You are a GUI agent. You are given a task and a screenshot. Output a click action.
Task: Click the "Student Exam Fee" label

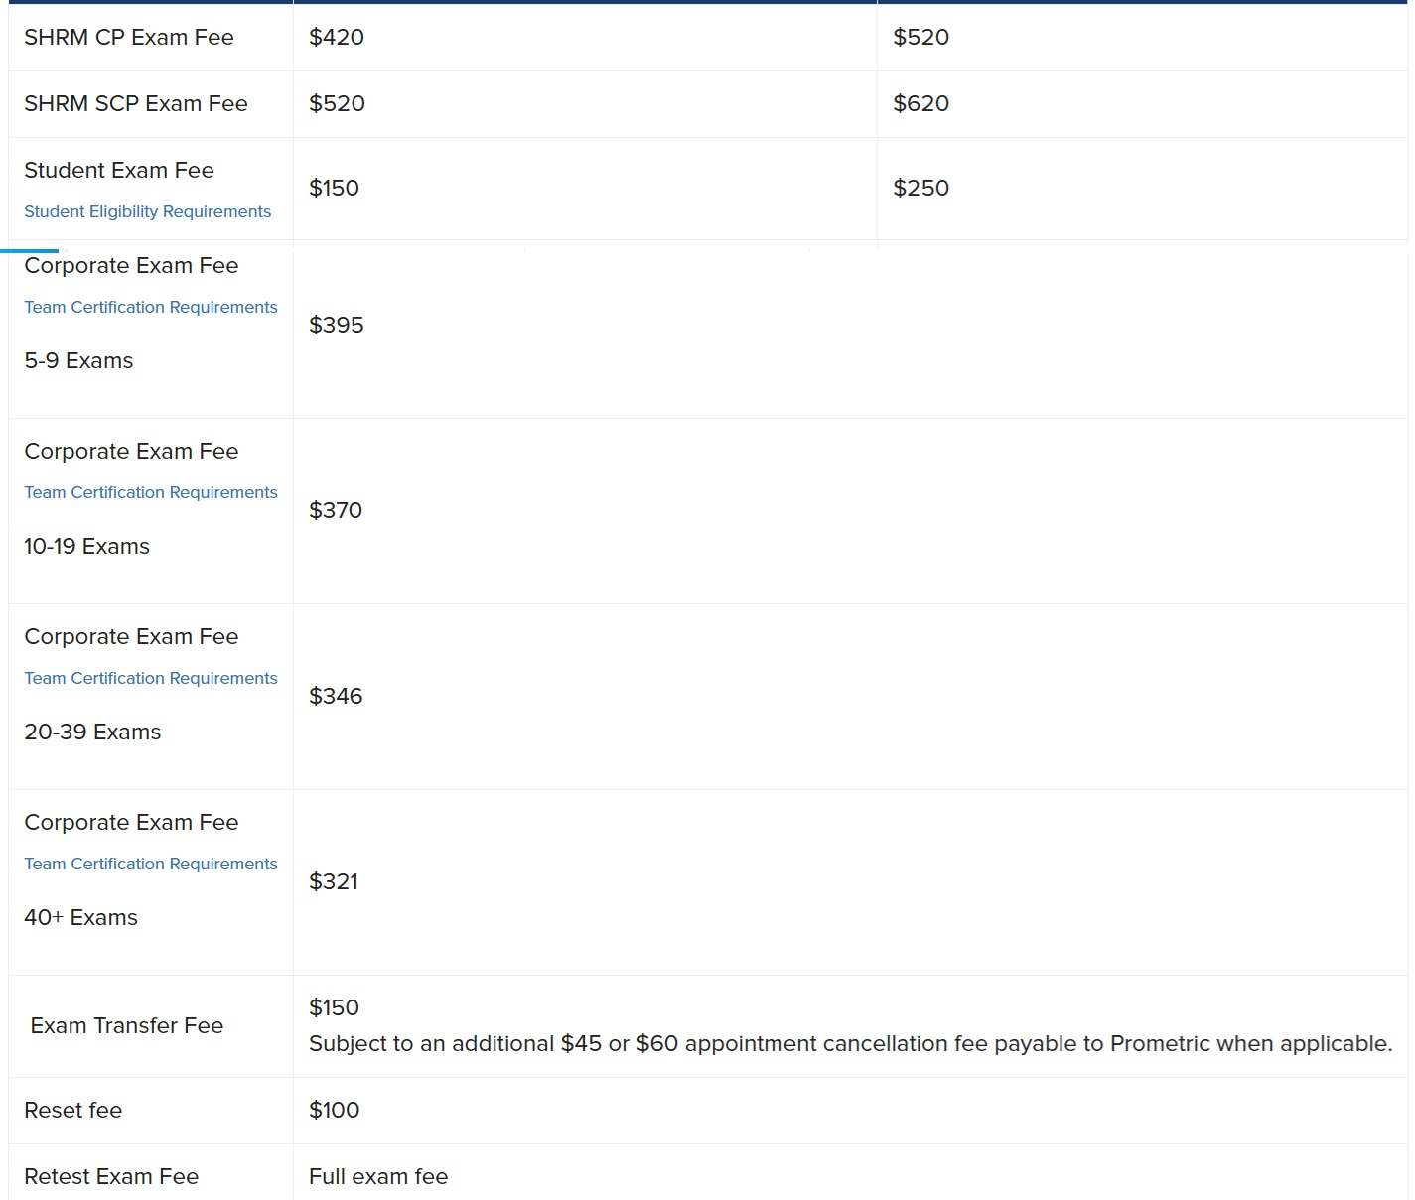[119, 170]
